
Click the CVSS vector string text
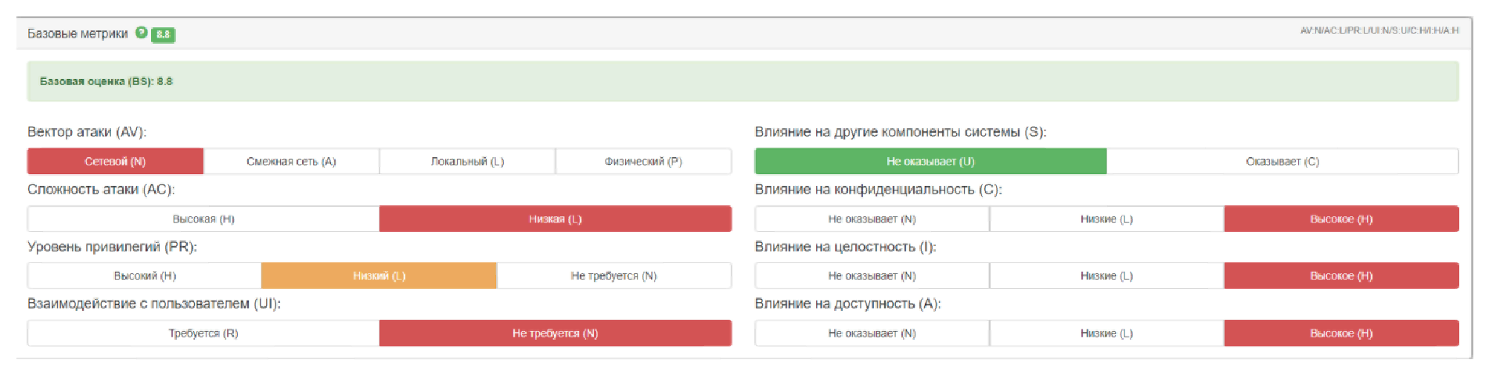[1379, 30]
